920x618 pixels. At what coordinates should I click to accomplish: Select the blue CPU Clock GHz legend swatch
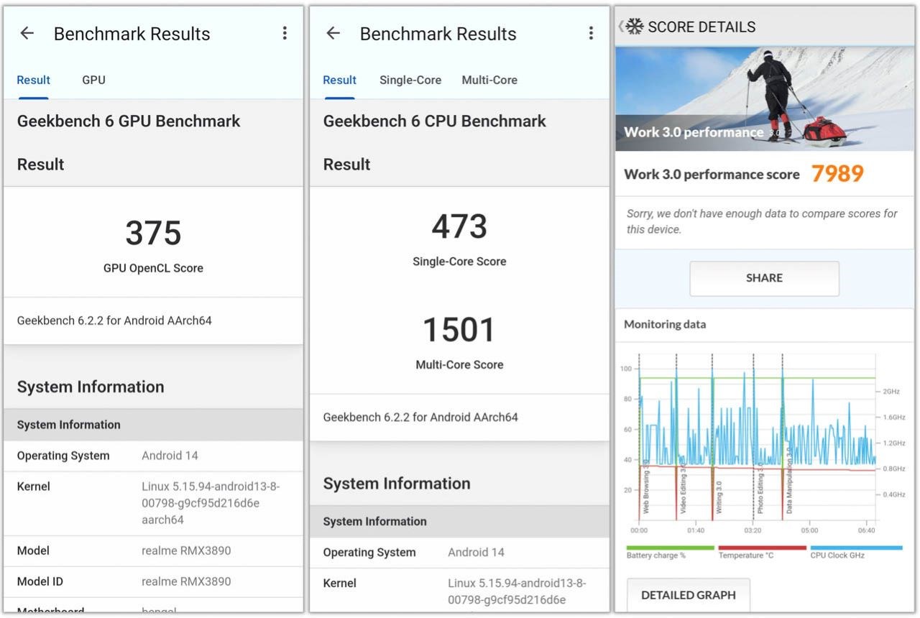(x=856, y=548)
